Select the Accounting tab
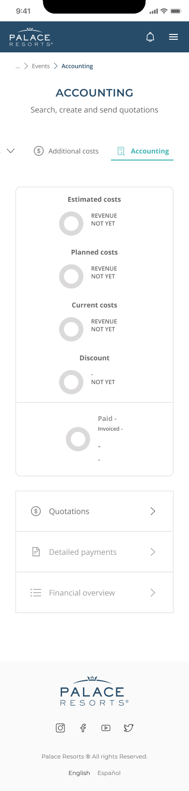 tap(142, 151)
